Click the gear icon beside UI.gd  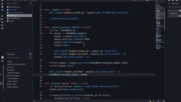8,21
